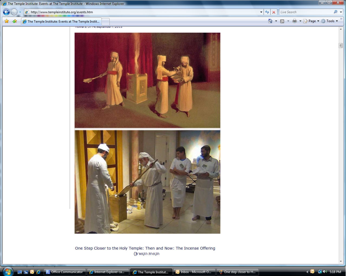Open the recent pages dropdown beside Forward
The height and width of the screenshot is (276, 346).
20,12
